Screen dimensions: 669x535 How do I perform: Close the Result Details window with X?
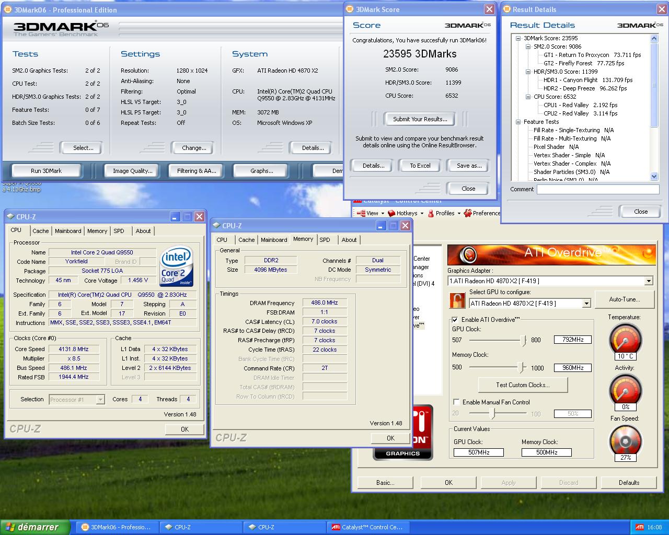661,9
